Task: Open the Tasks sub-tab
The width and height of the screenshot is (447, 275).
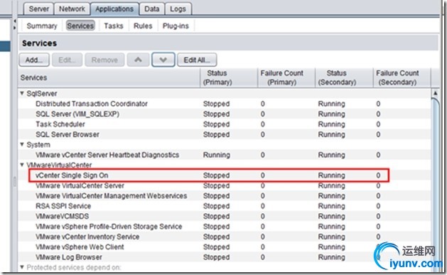Action: [114, 26]
